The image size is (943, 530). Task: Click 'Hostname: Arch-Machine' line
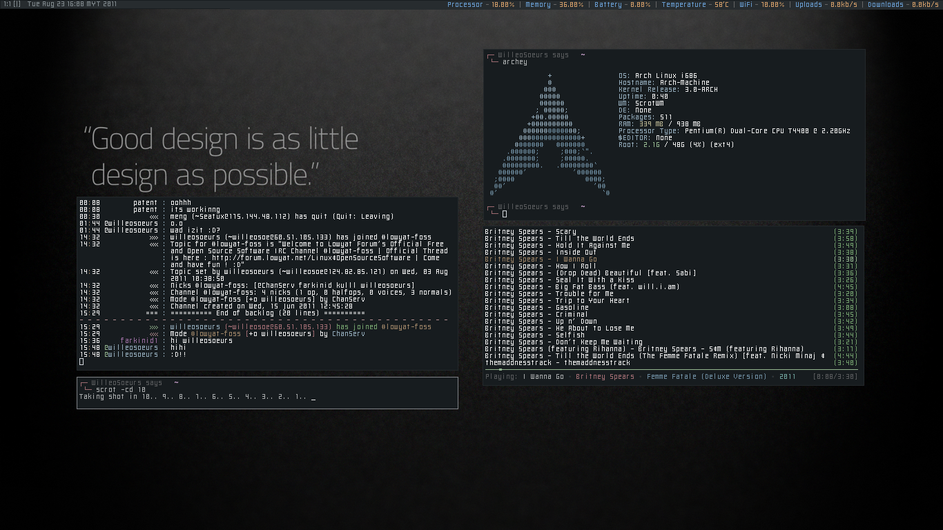664,83
